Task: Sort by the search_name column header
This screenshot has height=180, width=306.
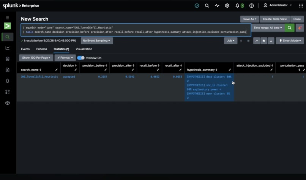Action: (31, 70)
